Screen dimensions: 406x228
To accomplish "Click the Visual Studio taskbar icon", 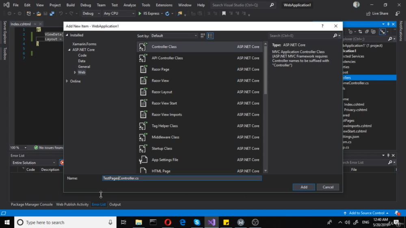I will pyautogui.click(x=212, y=222).
